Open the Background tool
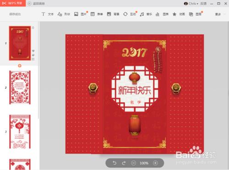This screenshot has width=229, height=170. click(113, 14)
